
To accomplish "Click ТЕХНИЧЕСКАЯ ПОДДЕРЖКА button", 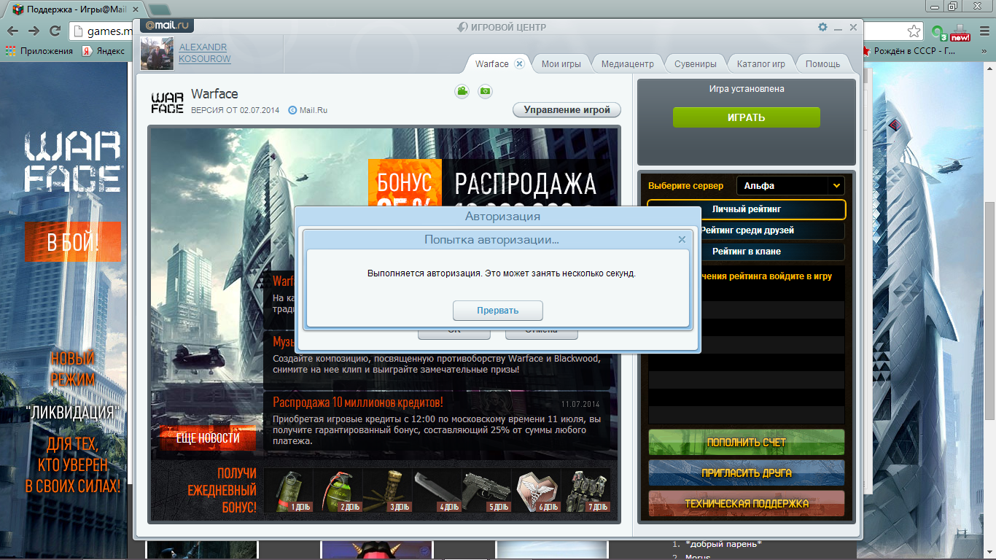I will click(747, 504).
